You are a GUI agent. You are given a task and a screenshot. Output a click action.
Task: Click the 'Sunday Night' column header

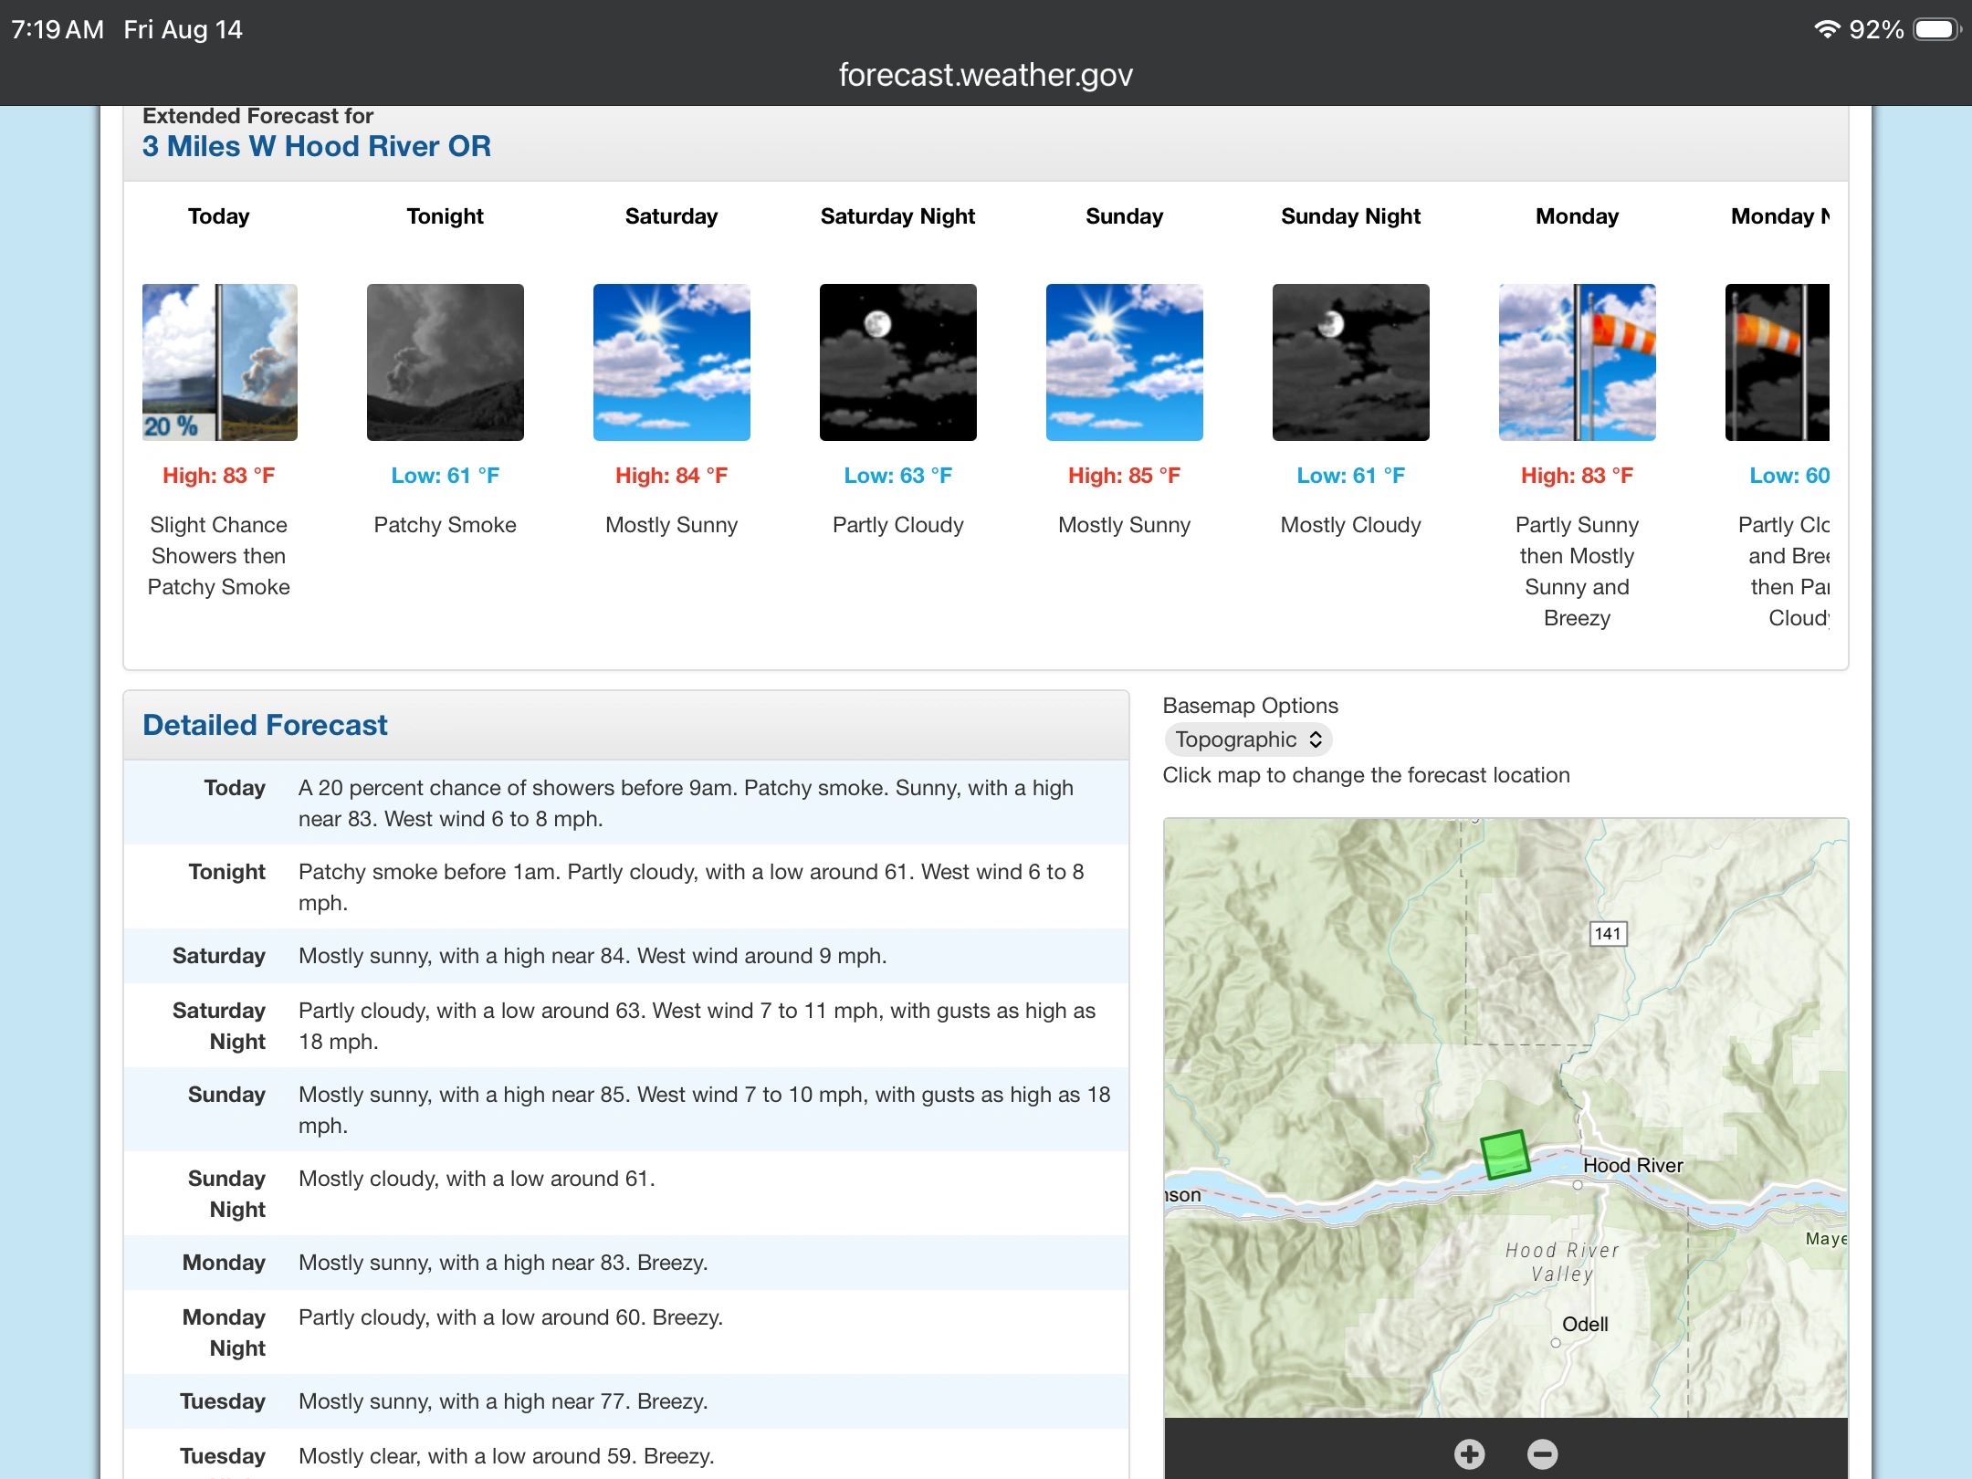(x=1351, y=216)
